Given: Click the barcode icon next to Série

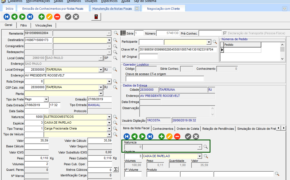Looking at the screenshot, I should [123, 33].
